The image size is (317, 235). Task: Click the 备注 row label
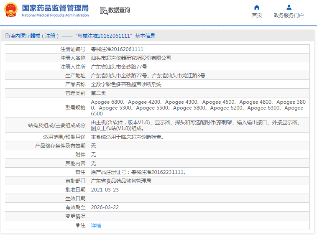point(80,172)
